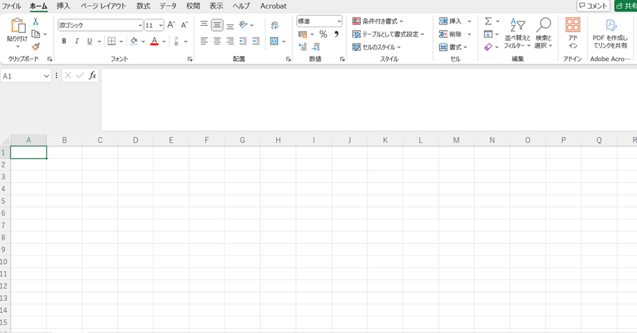Open the 数式 ribbon tab
Viewport: 637px width, 333px height.
pyautogui.click(x=143, y=6)
